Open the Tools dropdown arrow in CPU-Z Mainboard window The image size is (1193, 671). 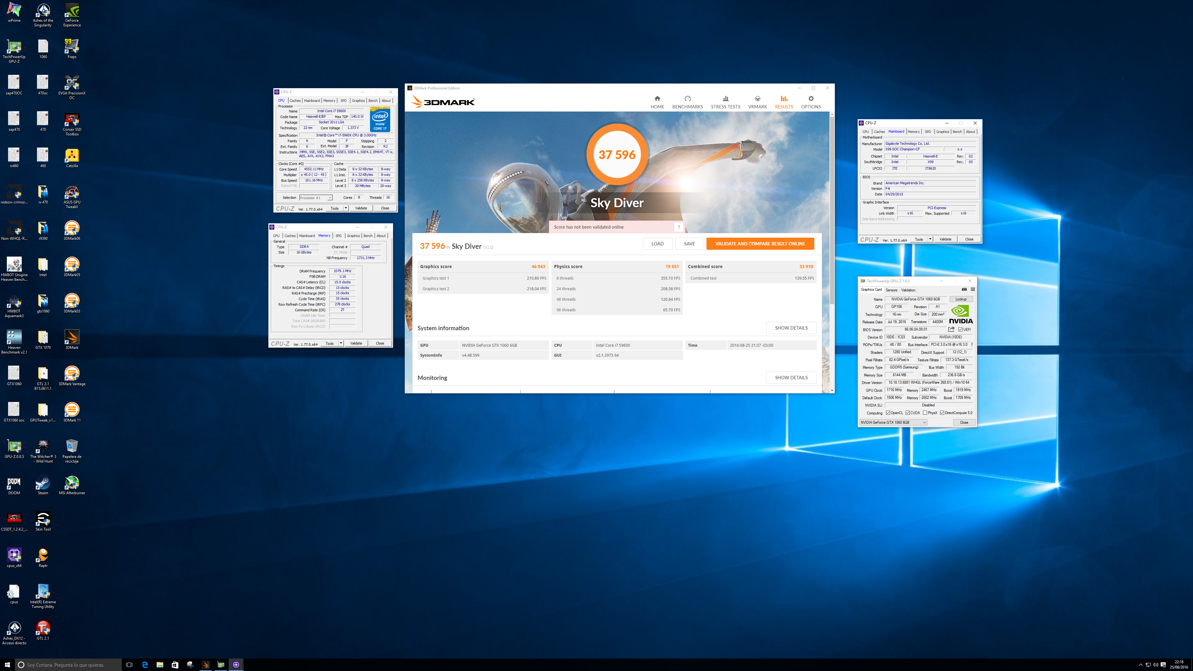pos(930,240)
